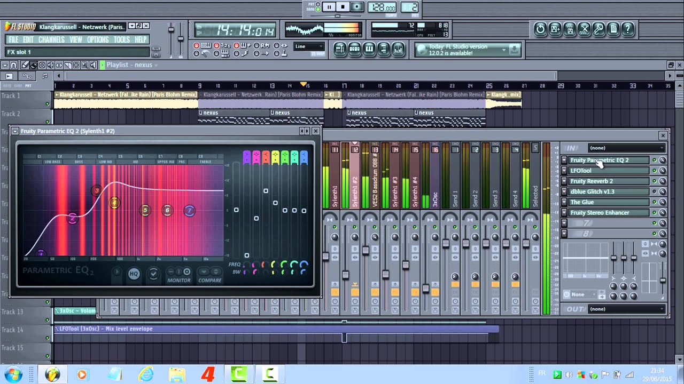684x384 pixels.
Task: Toggle LFOTool slot enable LED
Action: click(654, 171)
